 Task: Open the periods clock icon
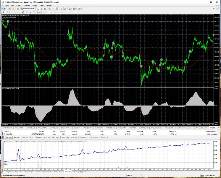click(74, 9)
